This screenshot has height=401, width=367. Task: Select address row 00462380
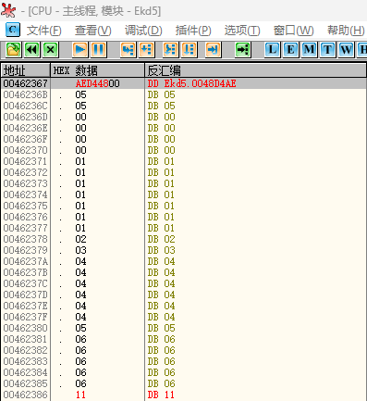[x=183, y=328]
